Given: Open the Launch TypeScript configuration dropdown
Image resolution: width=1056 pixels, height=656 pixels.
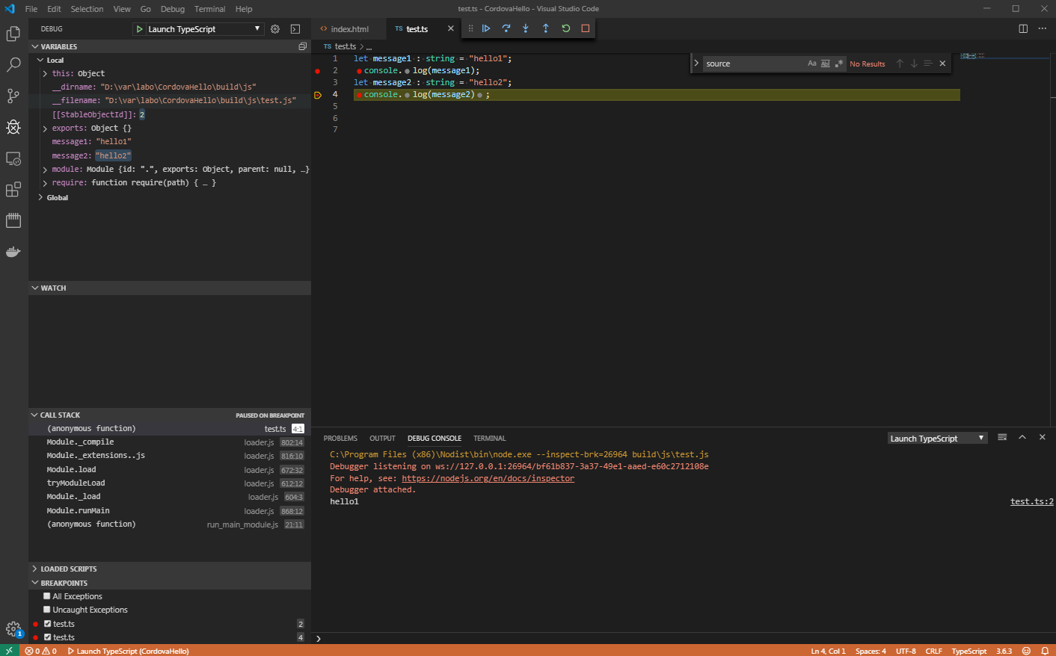Looking at the screenshot, I should tap(197, 28).
